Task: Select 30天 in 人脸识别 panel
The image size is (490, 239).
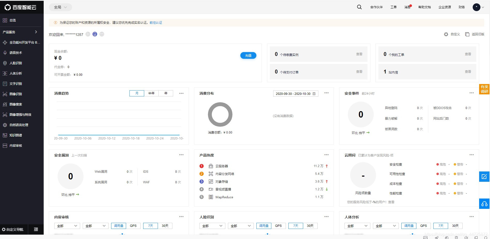Action: click(x=310, y=226)
